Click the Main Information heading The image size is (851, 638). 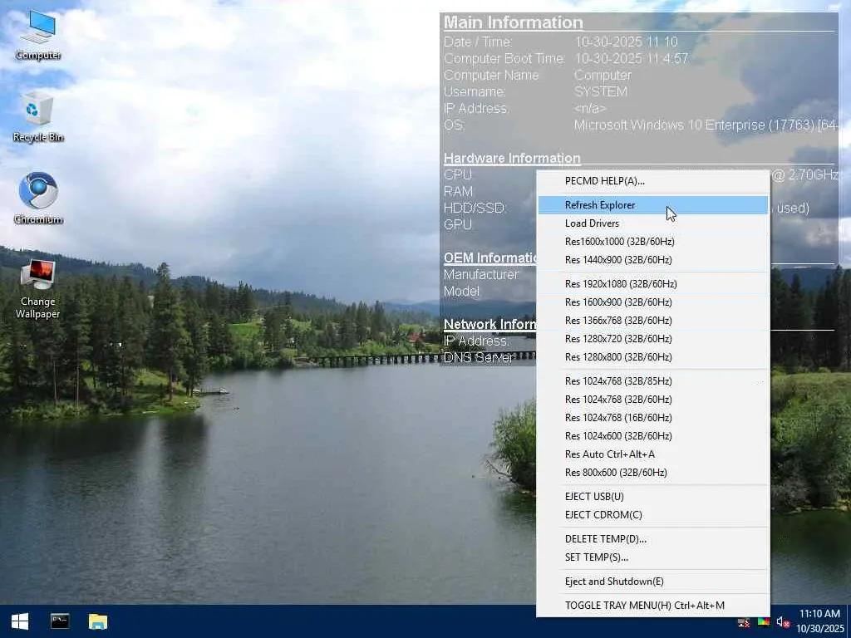[514, 22]
